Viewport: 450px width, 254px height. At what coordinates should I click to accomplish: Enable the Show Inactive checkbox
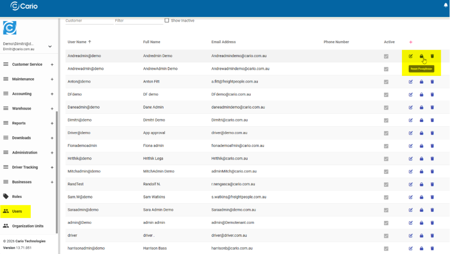coord(167,21)
